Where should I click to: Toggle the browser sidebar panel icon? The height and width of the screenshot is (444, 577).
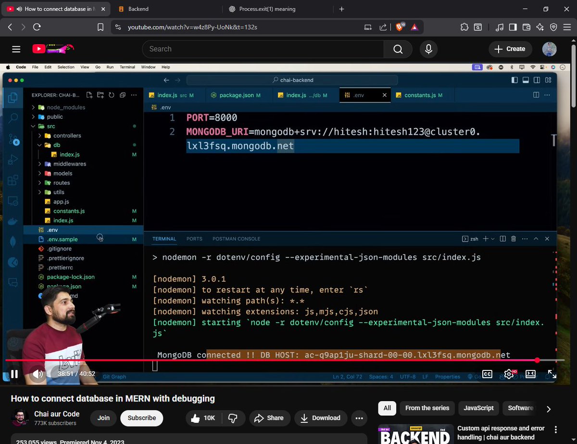[x=513, y=27]
